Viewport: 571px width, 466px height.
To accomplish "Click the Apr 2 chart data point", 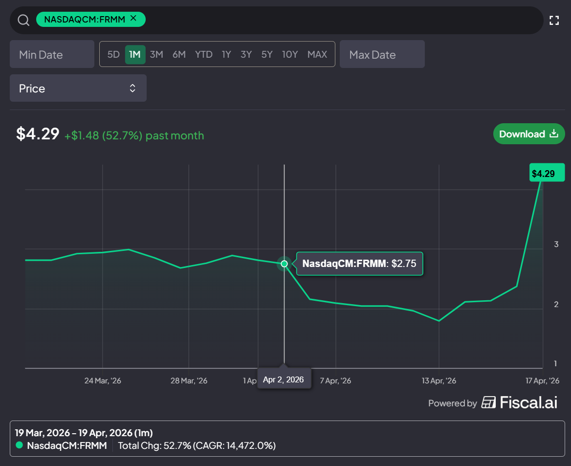I will coord(285,264).
